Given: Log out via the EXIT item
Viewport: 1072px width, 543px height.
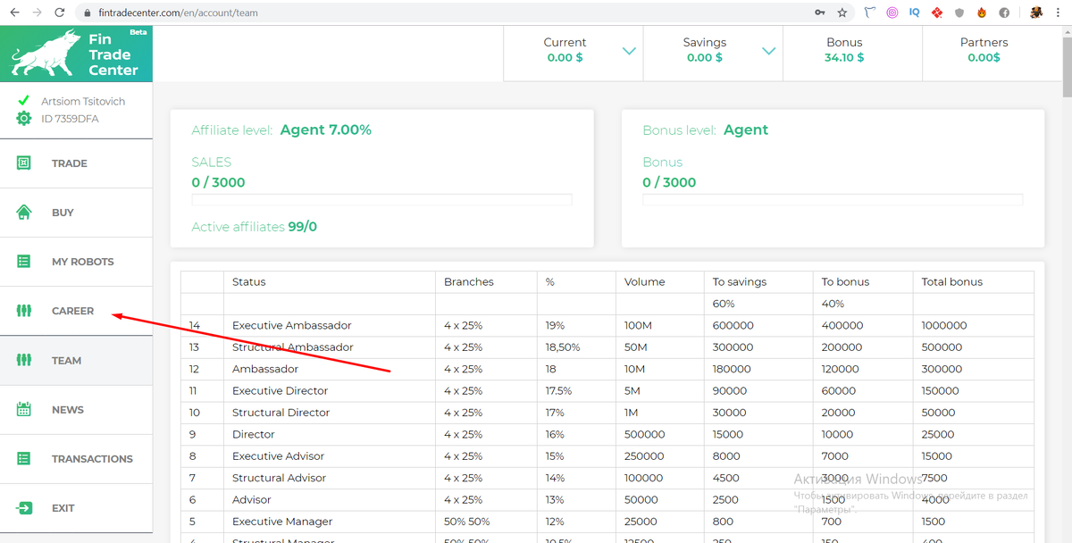Looking at the screenshot, I should pos(76,507).
